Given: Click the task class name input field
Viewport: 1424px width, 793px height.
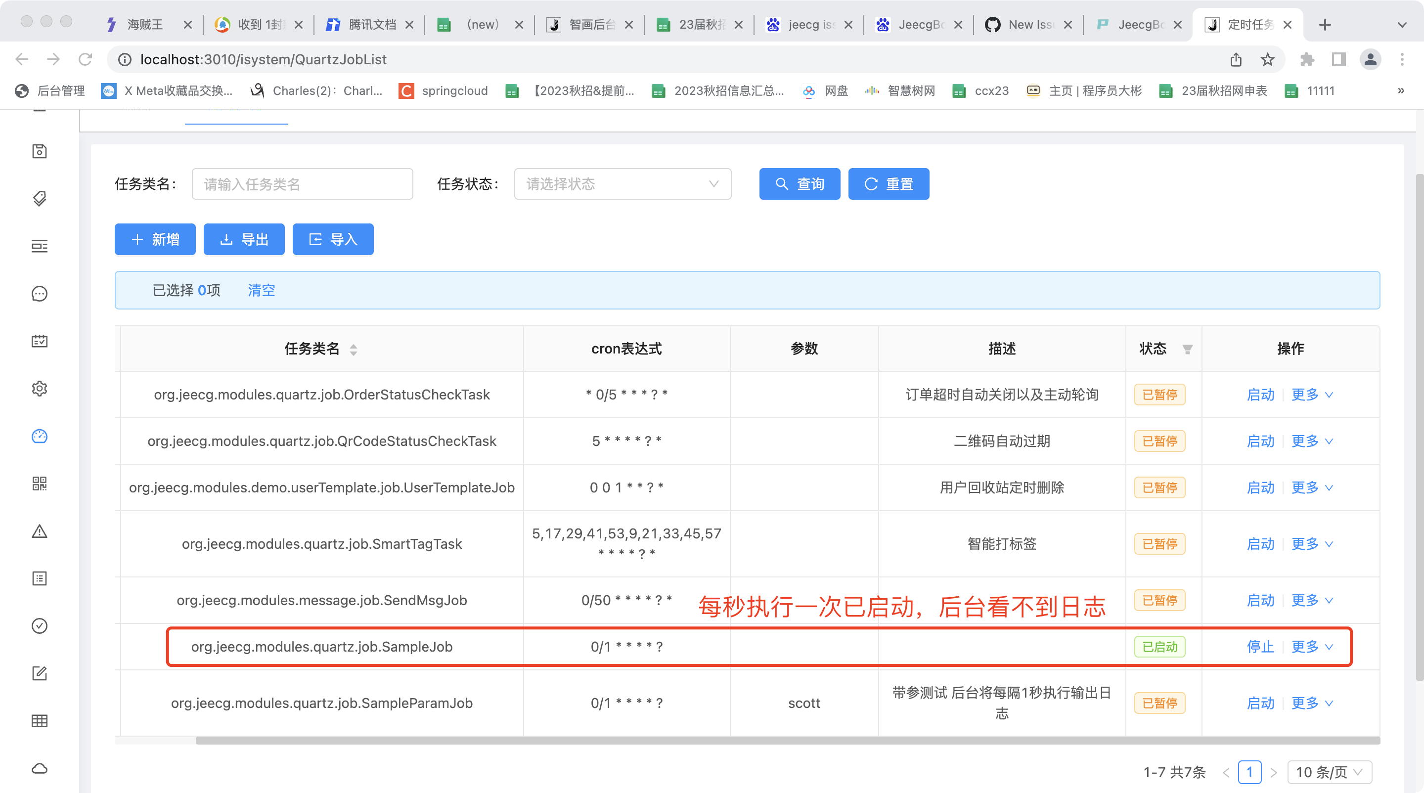Looking at the screenshot, I should (302, 183).
